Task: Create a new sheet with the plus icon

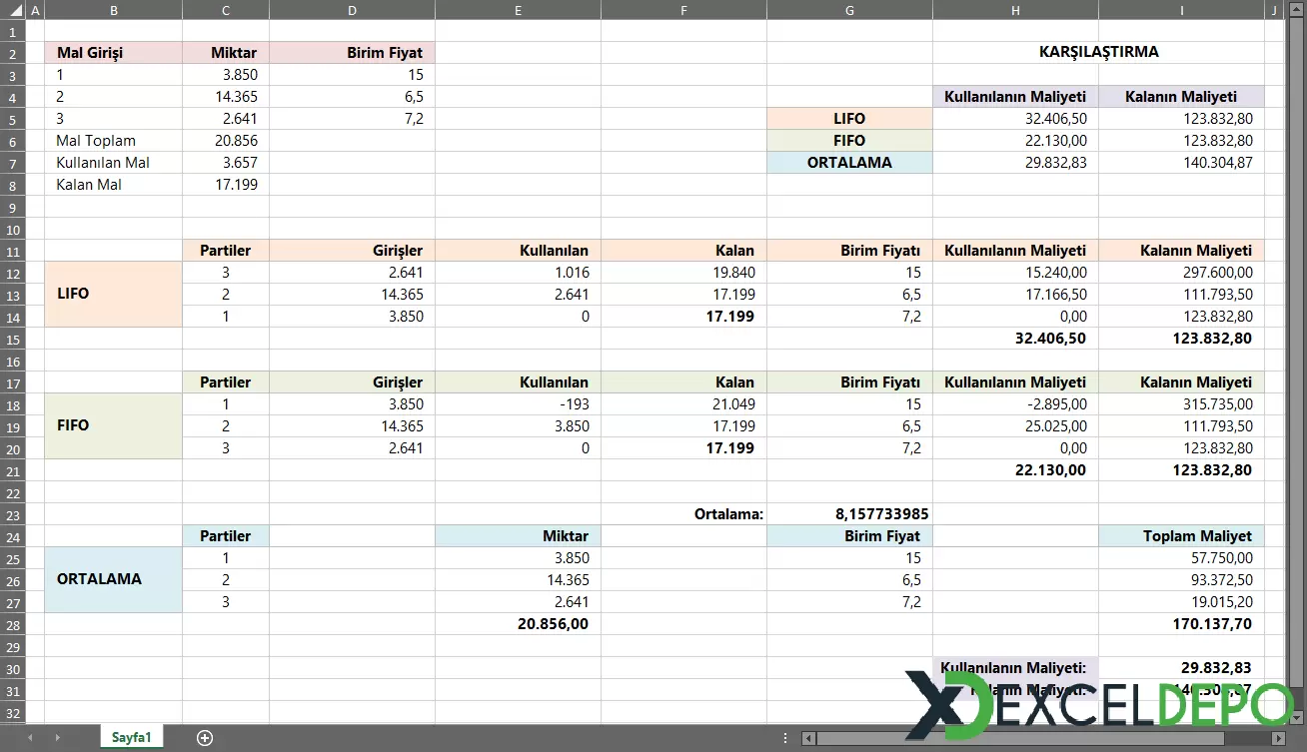Action: [x=204, y=737]
